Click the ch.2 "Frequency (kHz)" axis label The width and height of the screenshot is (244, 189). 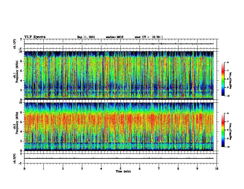coord(17,123)
